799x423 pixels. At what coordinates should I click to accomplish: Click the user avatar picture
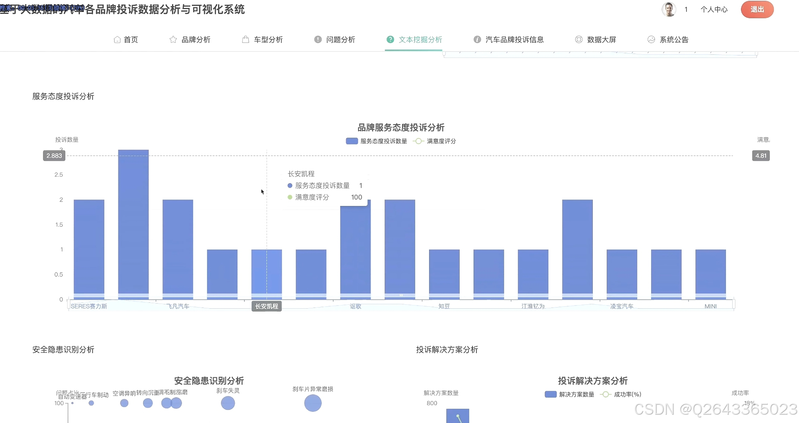pos(669,10)
